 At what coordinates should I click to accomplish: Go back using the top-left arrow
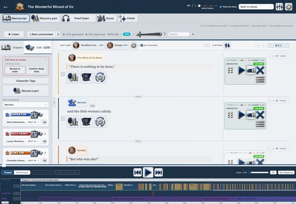tap(6, 7)
